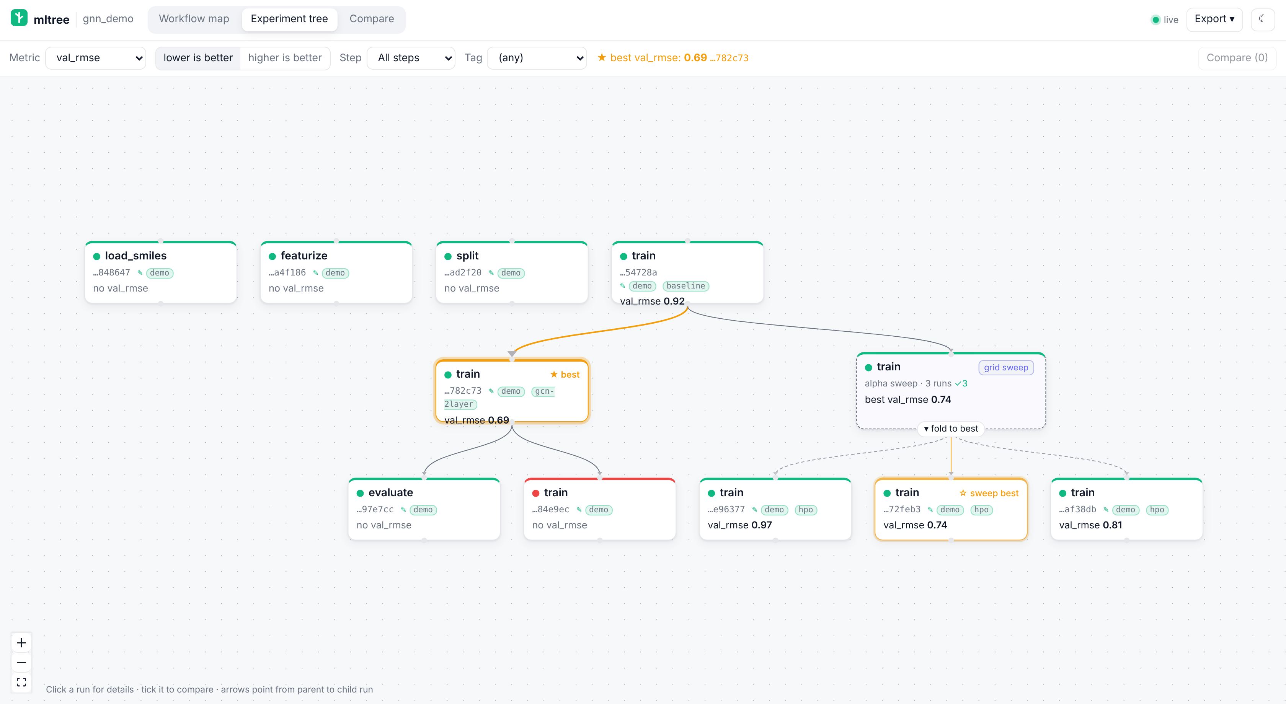
Task: Open the Export menu button
Action: tap(1214, 19)
